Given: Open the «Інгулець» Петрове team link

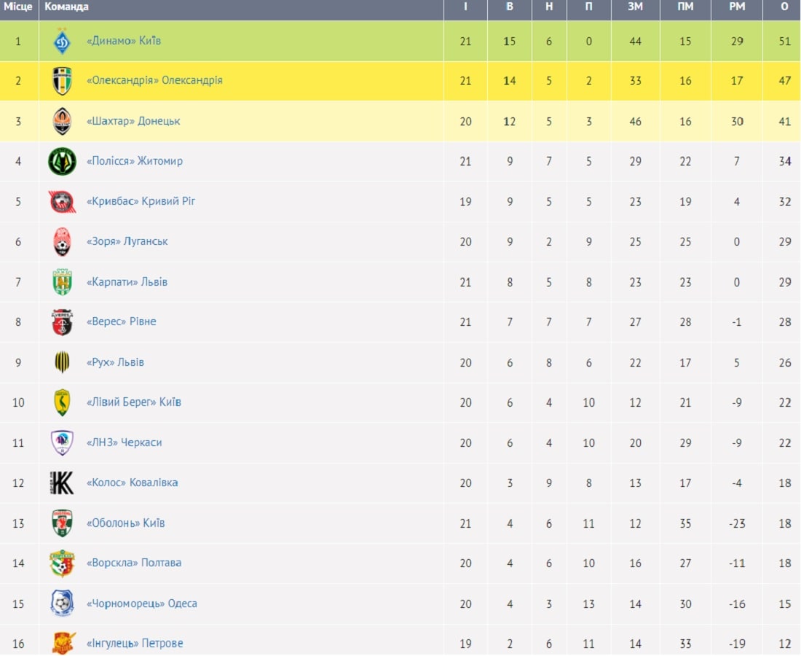Looking at the screenshot, I should [x=135, y=643].
